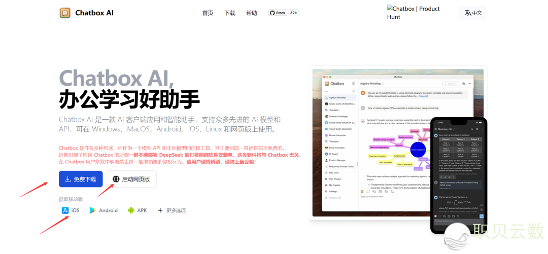Open the iOS mobile download
548x254 pixels.
71,210
